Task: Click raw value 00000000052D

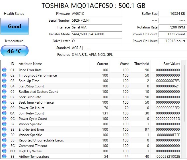Action: [168, 119]
